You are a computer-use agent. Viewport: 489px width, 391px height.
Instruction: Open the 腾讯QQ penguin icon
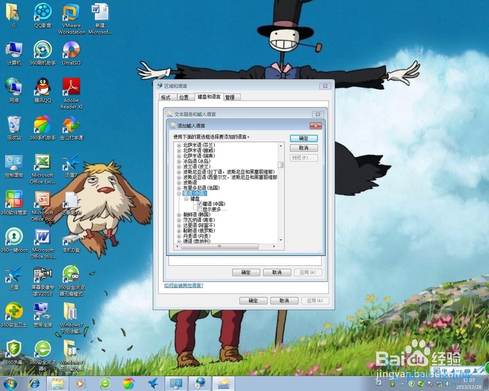tap(43, 90)
